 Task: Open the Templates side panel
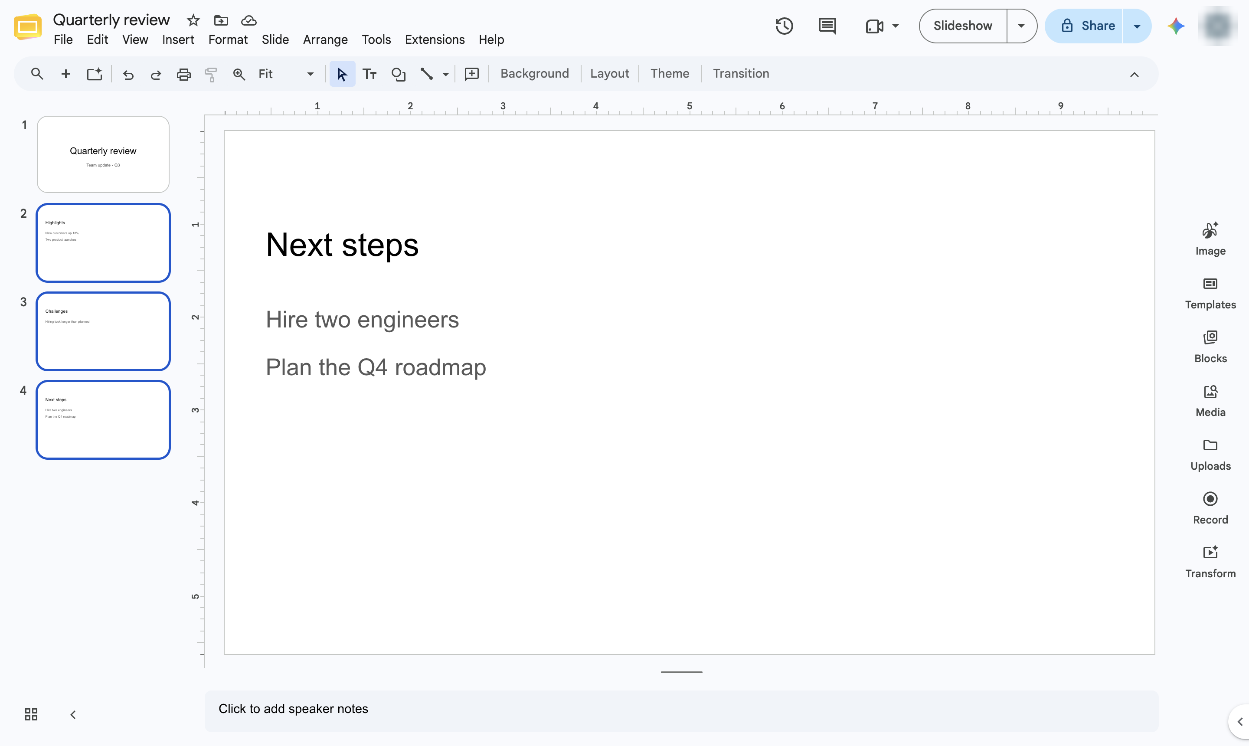coord(1210,294)
